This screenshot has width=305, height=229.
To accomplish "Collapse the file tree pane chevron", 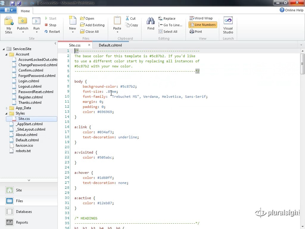I will pos(55,43).
